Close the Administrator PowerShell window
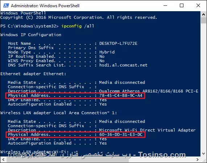Image resolution: width=207 pixels, height=163 pixels. (x=198, y=5)
